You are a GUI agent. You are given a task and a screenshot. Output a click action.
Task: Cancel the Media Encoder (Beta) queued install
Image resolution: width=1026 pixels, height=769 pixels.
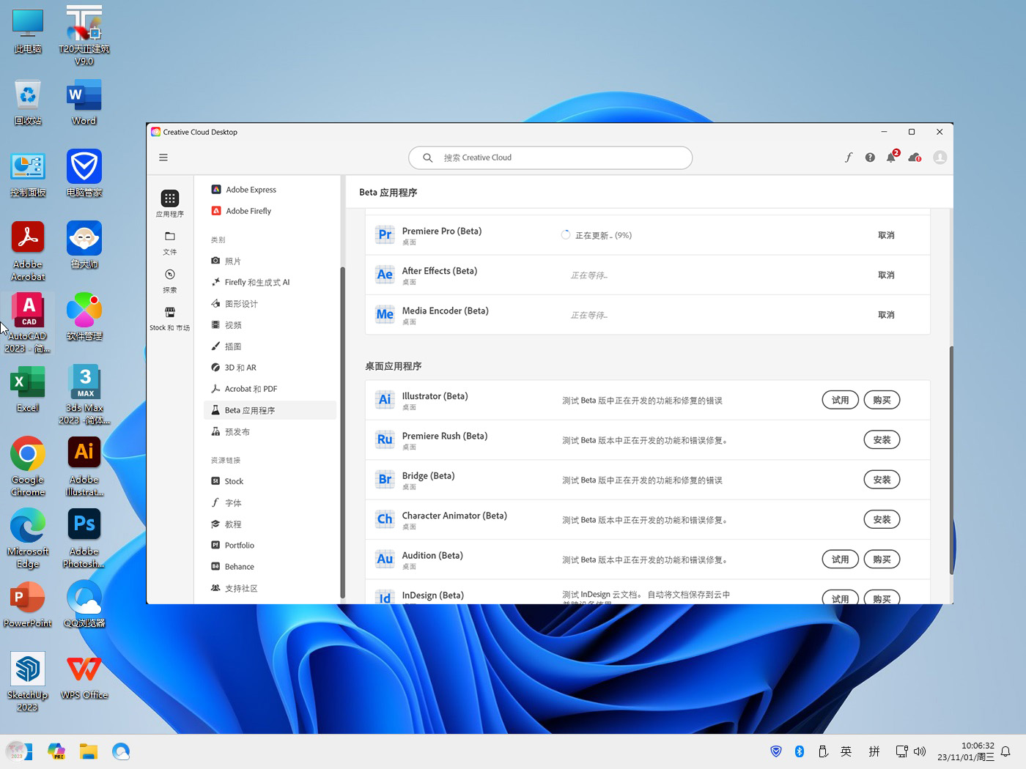[x=886, y=315]
